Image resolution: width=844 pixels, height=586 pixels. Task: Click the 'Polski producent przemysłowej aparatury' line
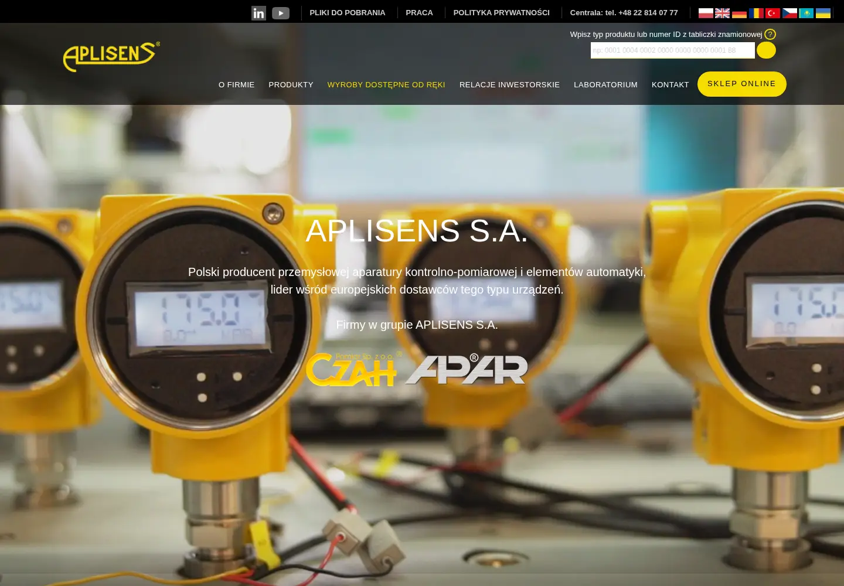(x=417, y=272)
